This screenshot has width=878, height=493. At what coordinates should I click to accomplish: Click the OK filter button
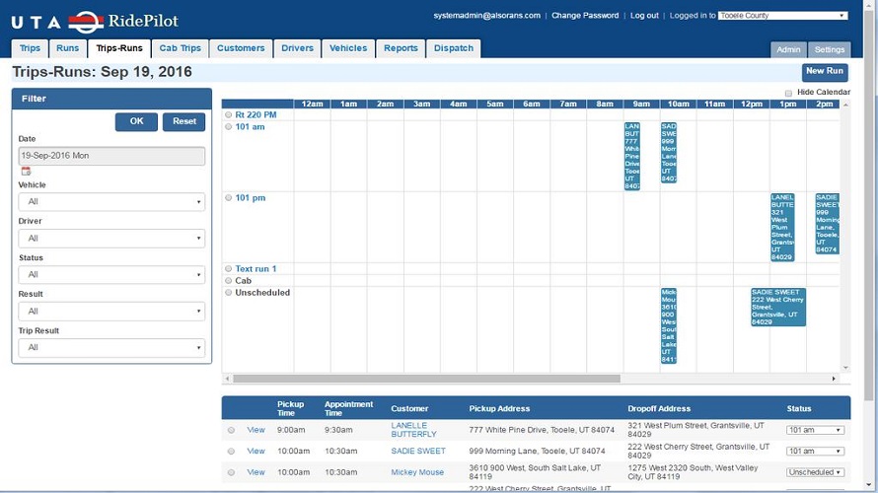(136, 121)
